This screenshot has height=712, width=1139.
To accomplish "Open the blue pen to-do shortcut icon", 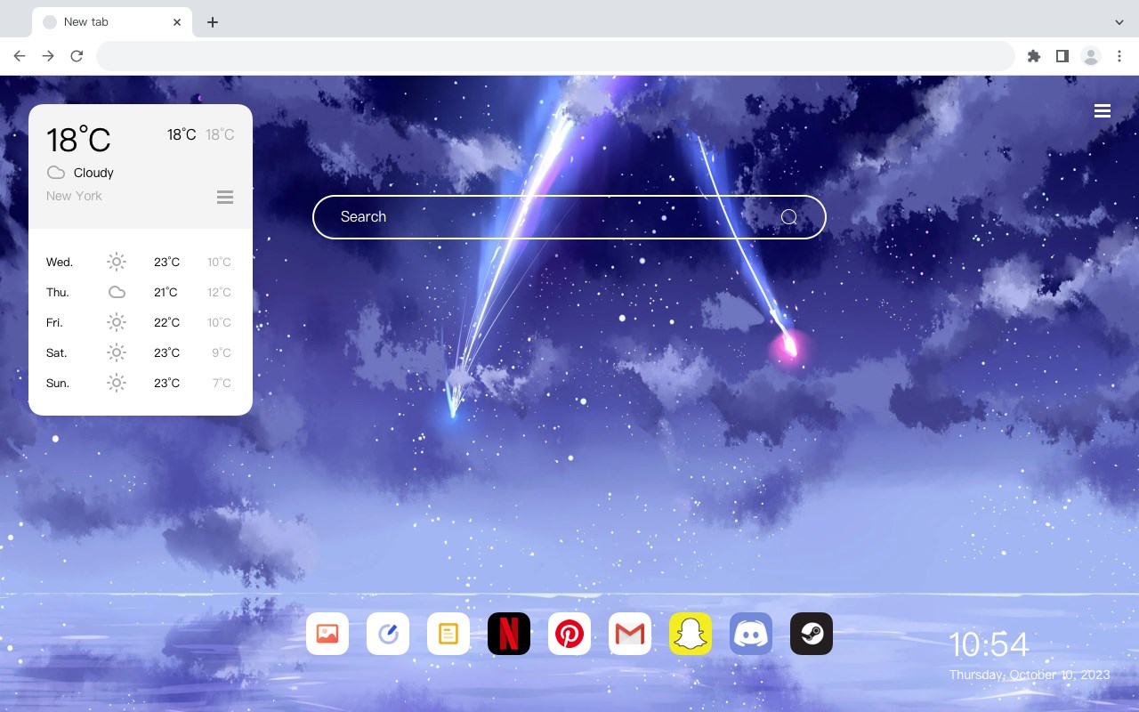I will 388,634.
